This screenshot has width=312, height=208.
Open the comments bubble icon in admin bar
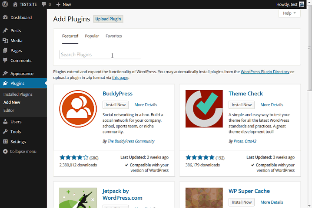pyautogui.click(x=44, y=4)
